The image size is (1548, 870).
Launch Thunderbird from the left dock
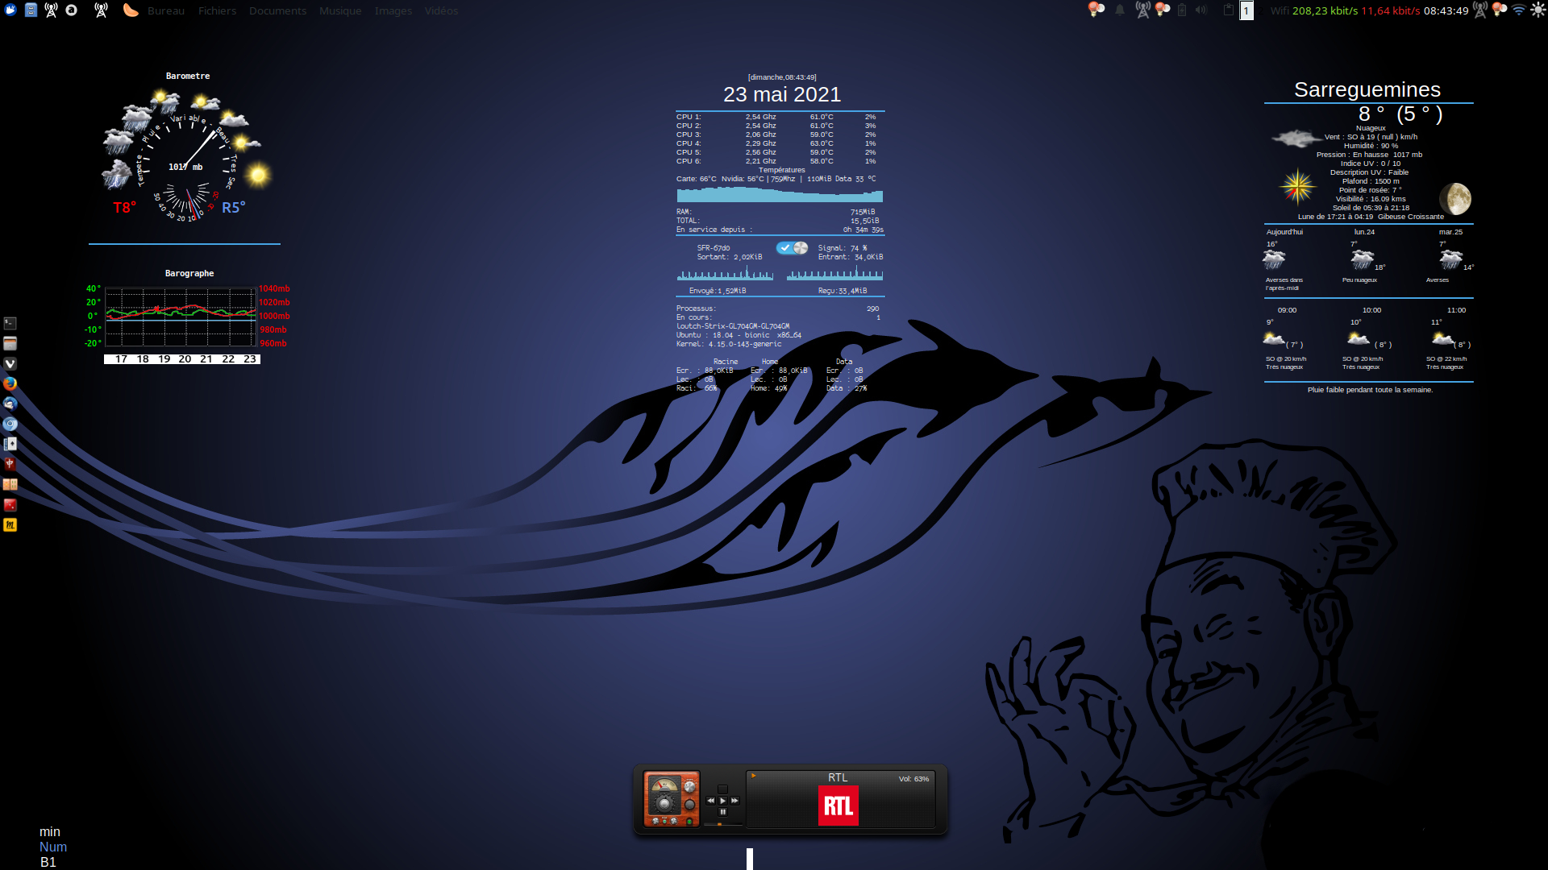tap(10, 404)
